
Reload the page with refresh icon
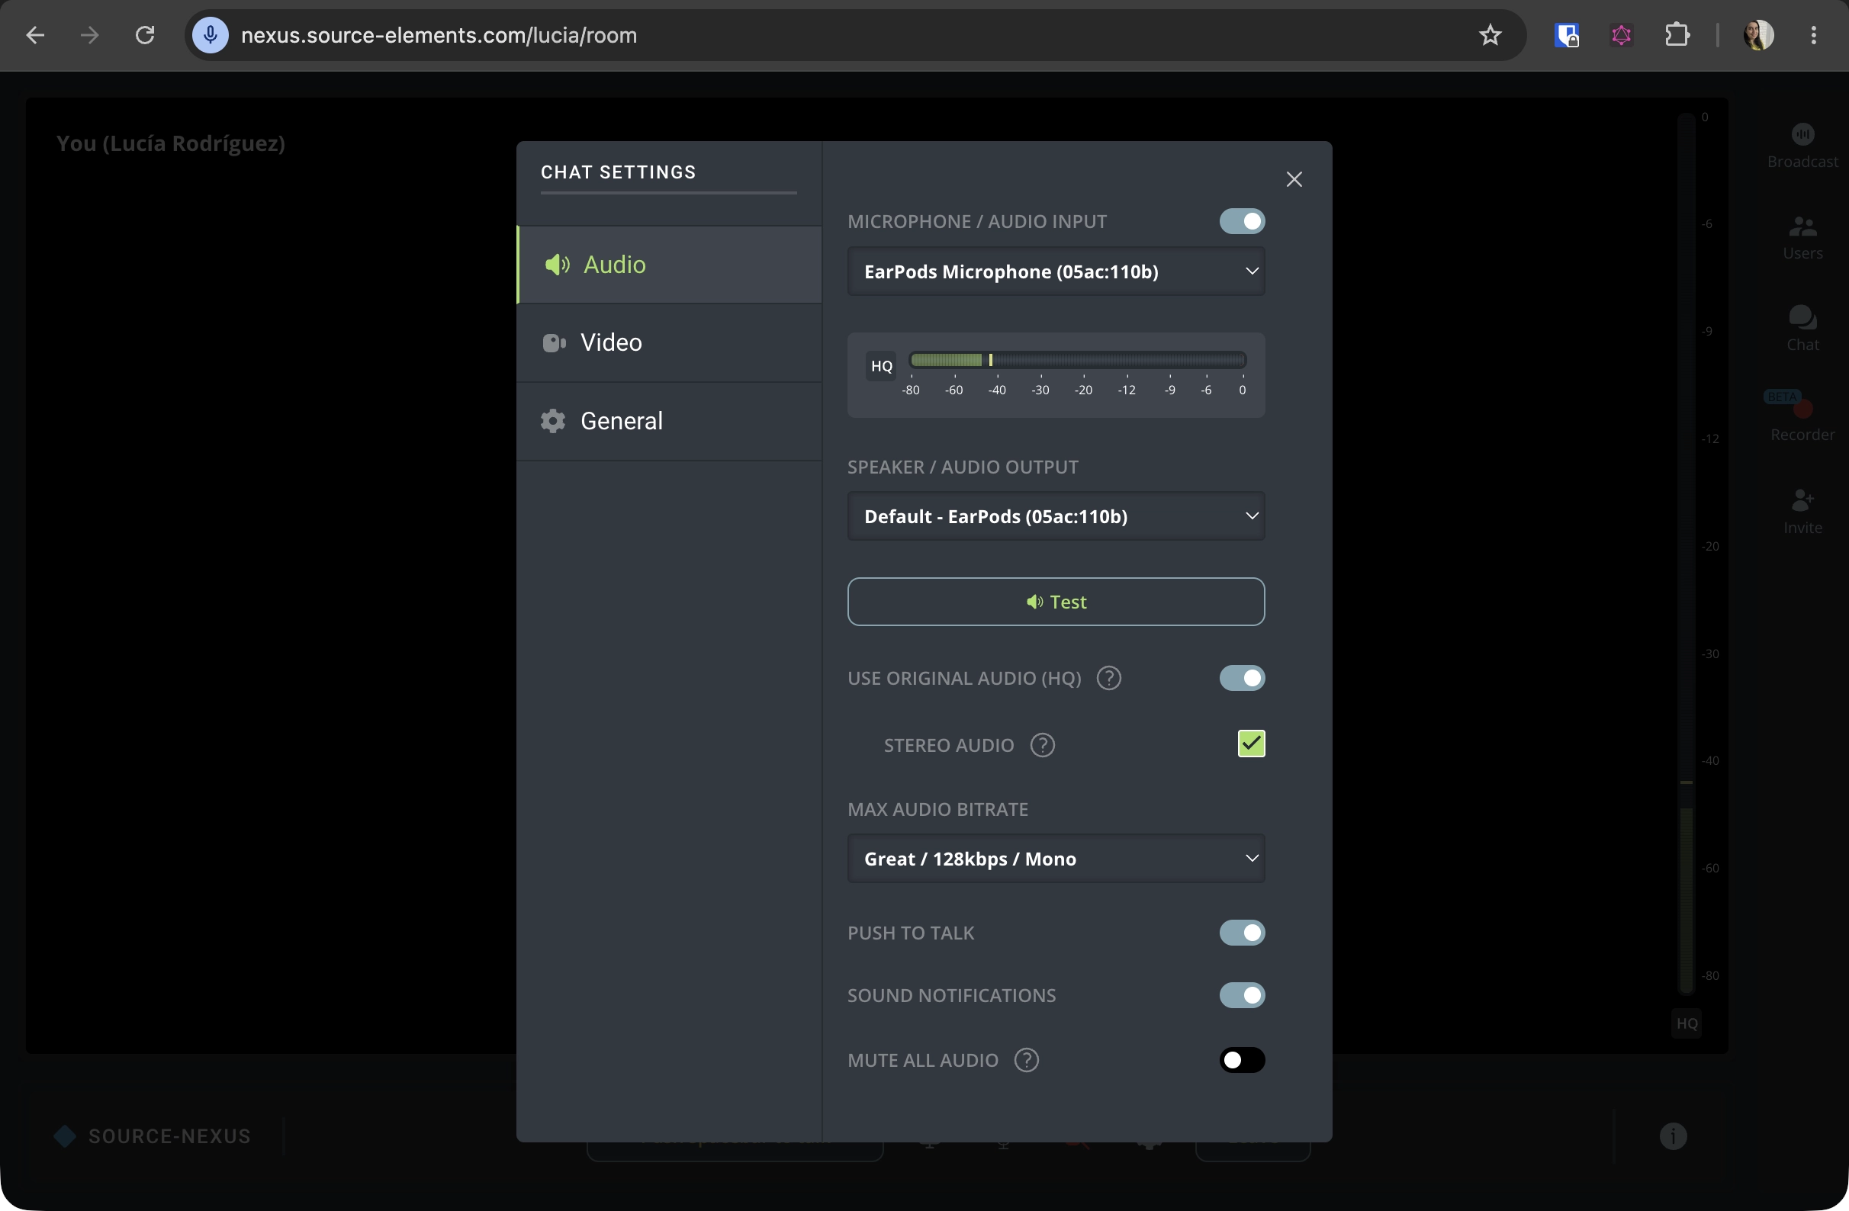tap(144, 35)
